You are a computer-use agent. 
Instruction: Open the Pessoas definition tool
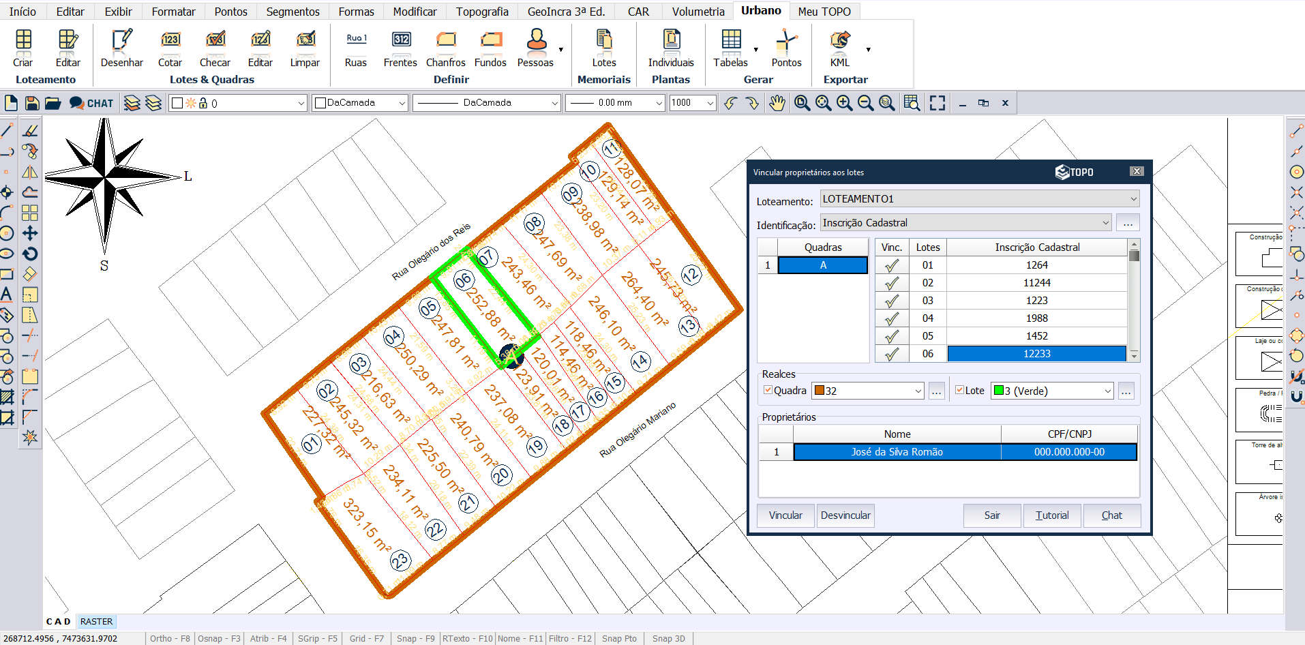[536, 41]
